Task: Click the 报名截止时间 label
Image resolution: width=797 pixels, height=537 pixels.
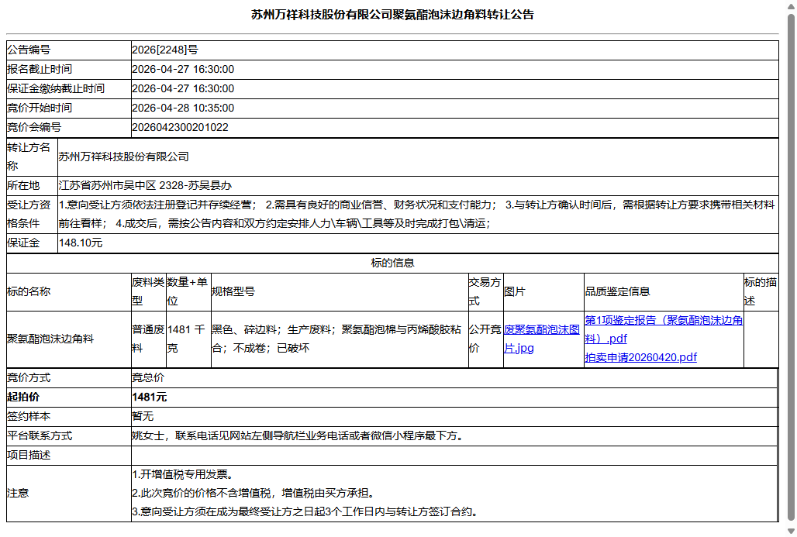Action: pyautogui.click(x=40, y=69)
